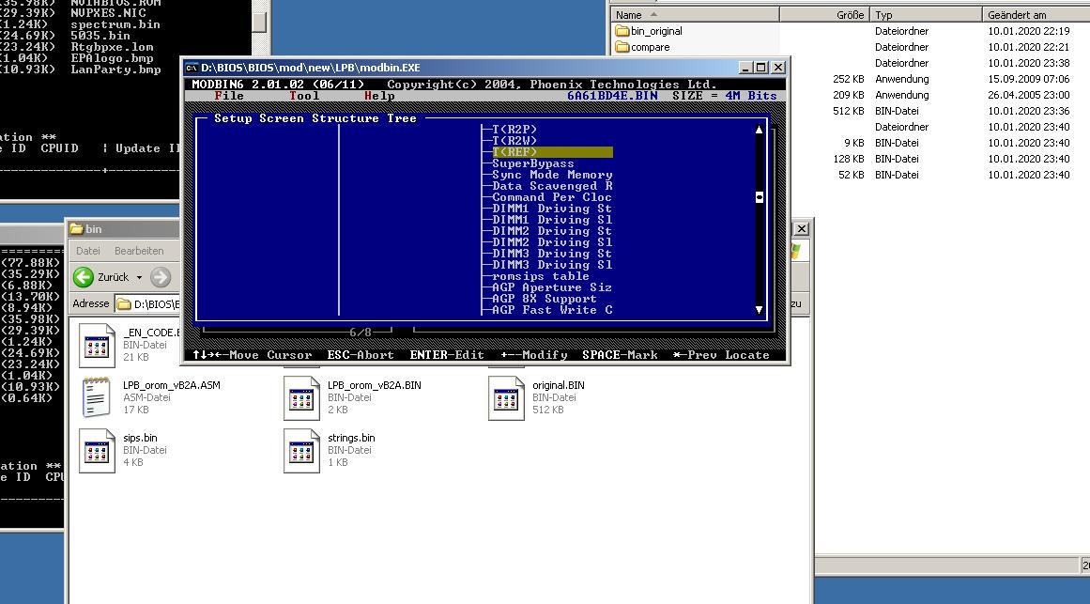Click the Adresse path input field
Viewport: 1090px width, 604px height.
click(147, 304)
